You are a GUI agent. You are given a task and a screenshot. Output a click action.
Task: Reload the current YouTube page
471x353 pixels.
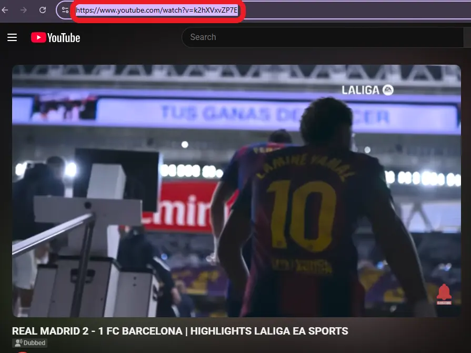(43, 10)
